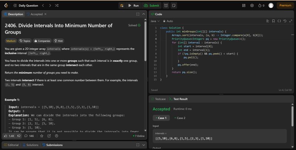This screenshot has height=150, width=296.
Task: Click the streak flame counter
Action: (x=261, y=6)
